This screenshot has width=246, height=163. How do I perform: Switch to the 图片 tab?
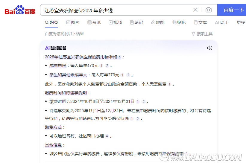pyautogui.click(x=73, y=22)
